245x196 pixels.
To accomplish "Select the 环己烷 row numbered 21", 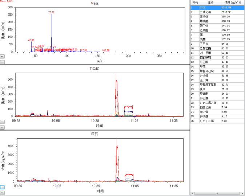I will coord(217,98).
